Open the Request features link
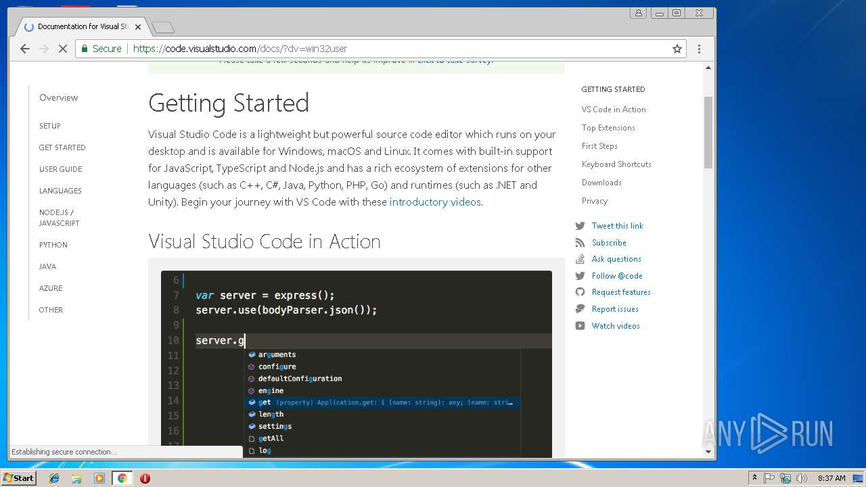The image size is (866, 487). [621, 292]
